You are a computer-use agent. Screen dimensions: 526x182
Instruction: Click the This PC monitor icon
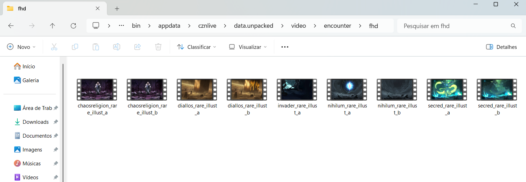[96, 26]
